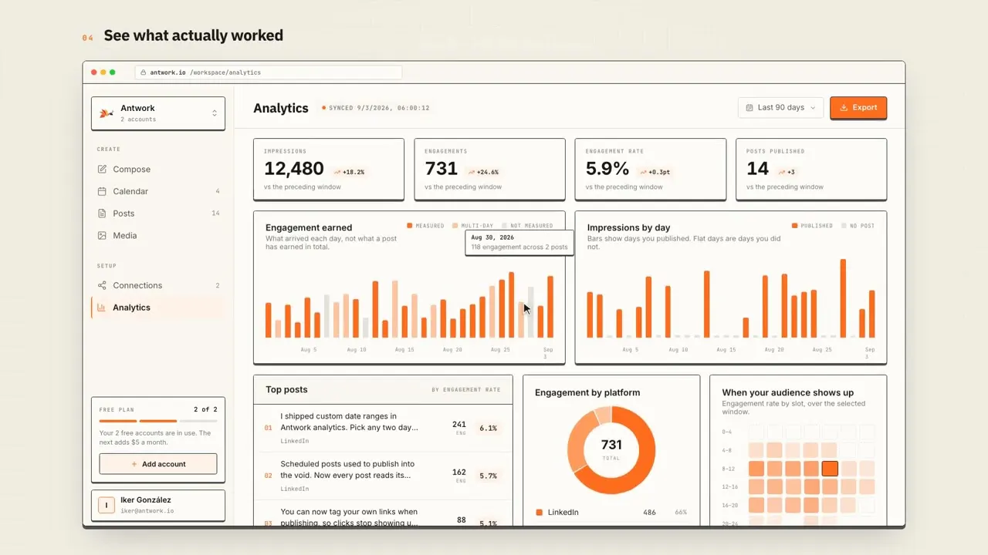Click the "2 of 2" free plan counter
Image resolution: width=988 pixels, height=555 pixels.
(205, 409)
